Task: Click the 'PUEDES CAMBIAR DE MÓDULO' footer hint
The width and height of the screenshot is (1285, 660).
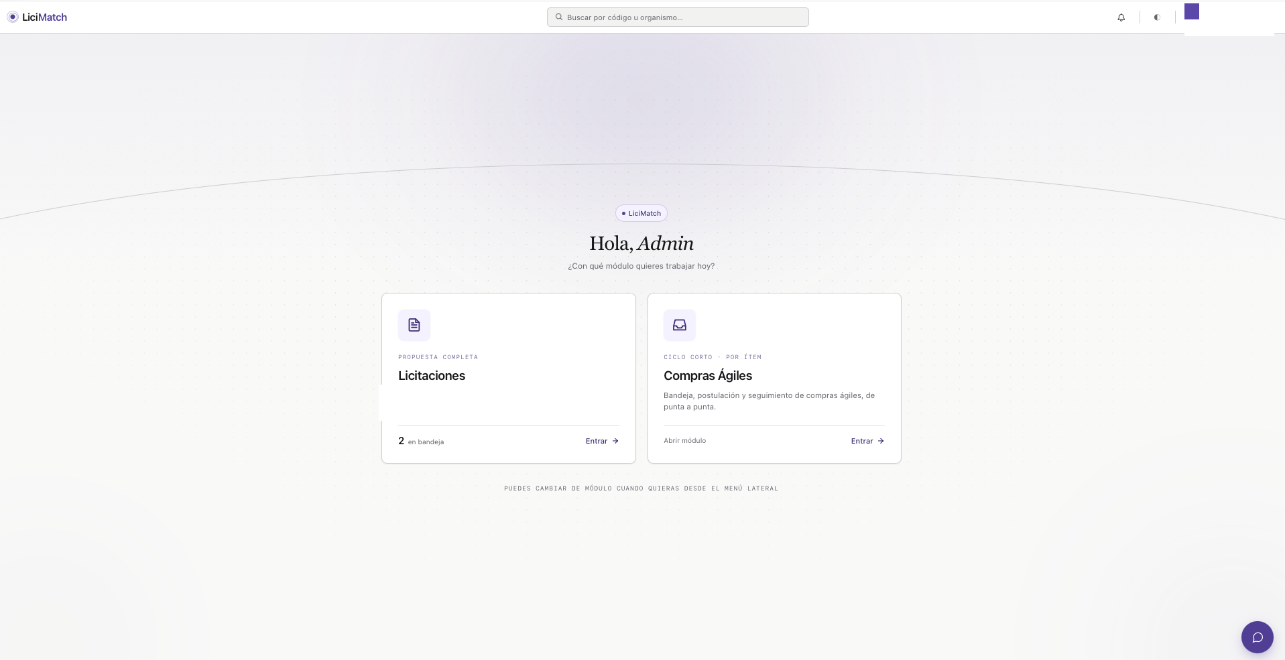Action: point(641,488)
